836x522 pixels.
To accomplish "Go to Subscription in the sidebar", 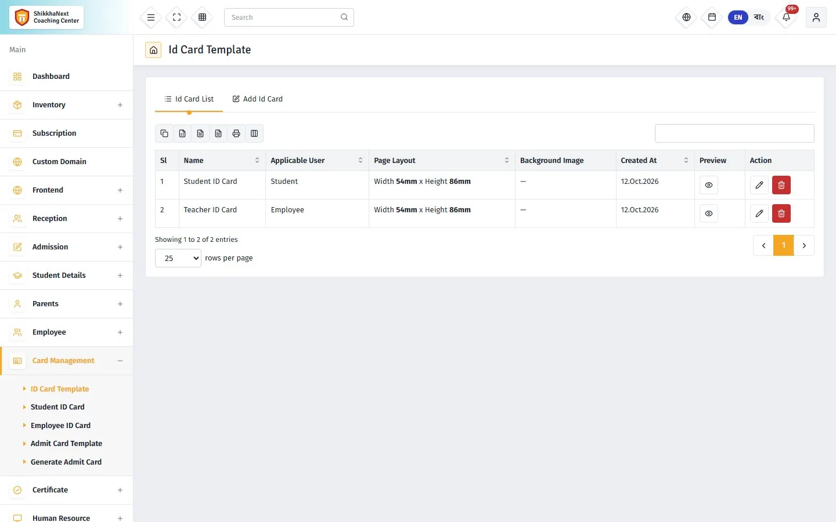I will coord(67,133).
